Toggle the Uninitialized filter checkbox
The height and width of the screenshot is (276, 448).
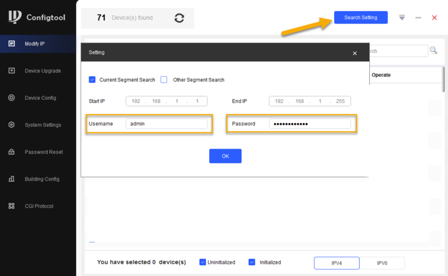pyautogui.click(x=202, y=262)
